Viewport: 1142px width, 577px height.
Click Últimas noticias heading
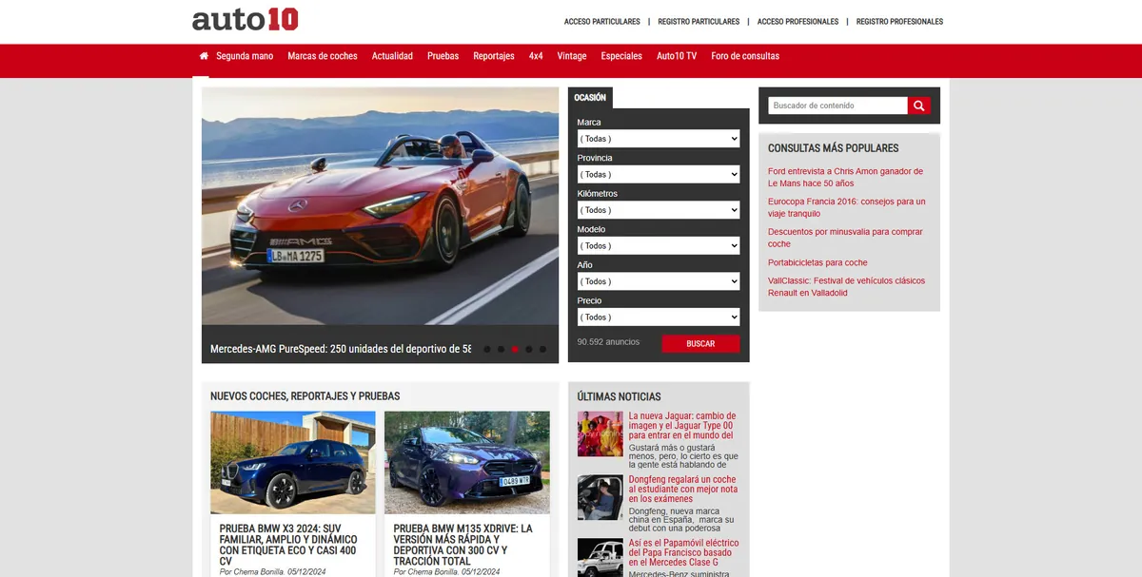619,396
